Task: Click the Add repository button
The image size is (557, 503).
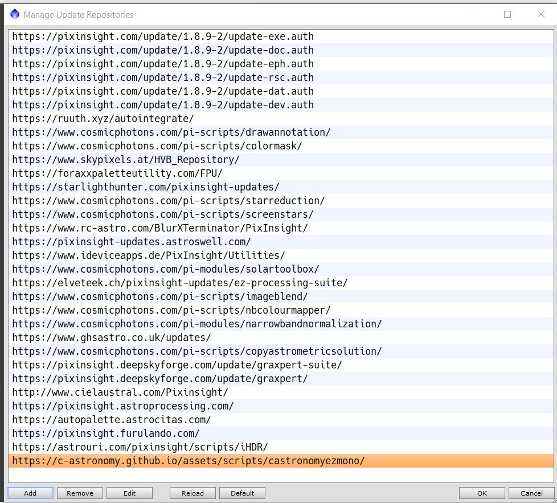Action: pos(30,493)
